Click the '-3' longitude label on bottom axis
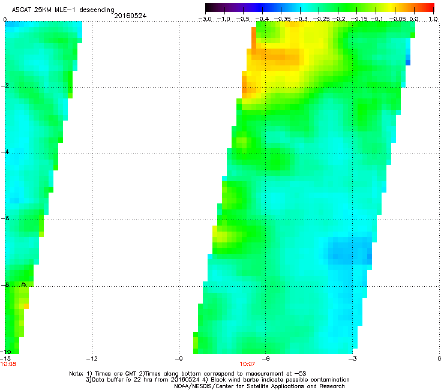Image resolution: width=444 pixels, height=390 pixels. point(352,359)
